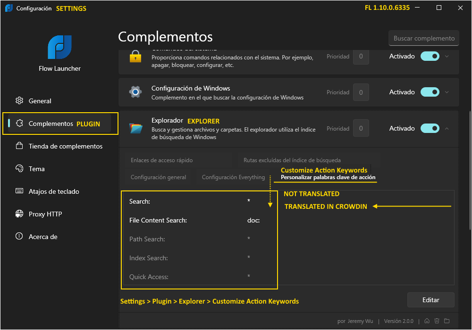
Task: Click the Proxy HTTP globe icon
Action: [19, 214]
